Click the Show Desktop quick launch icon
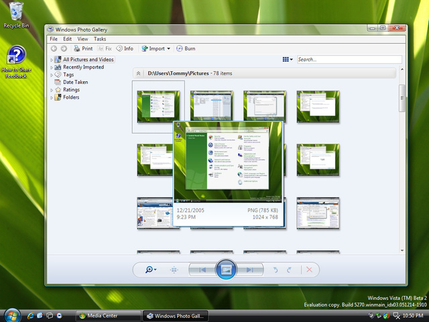Viewport: 429px width, 322px height. click(x=40, y=316)
